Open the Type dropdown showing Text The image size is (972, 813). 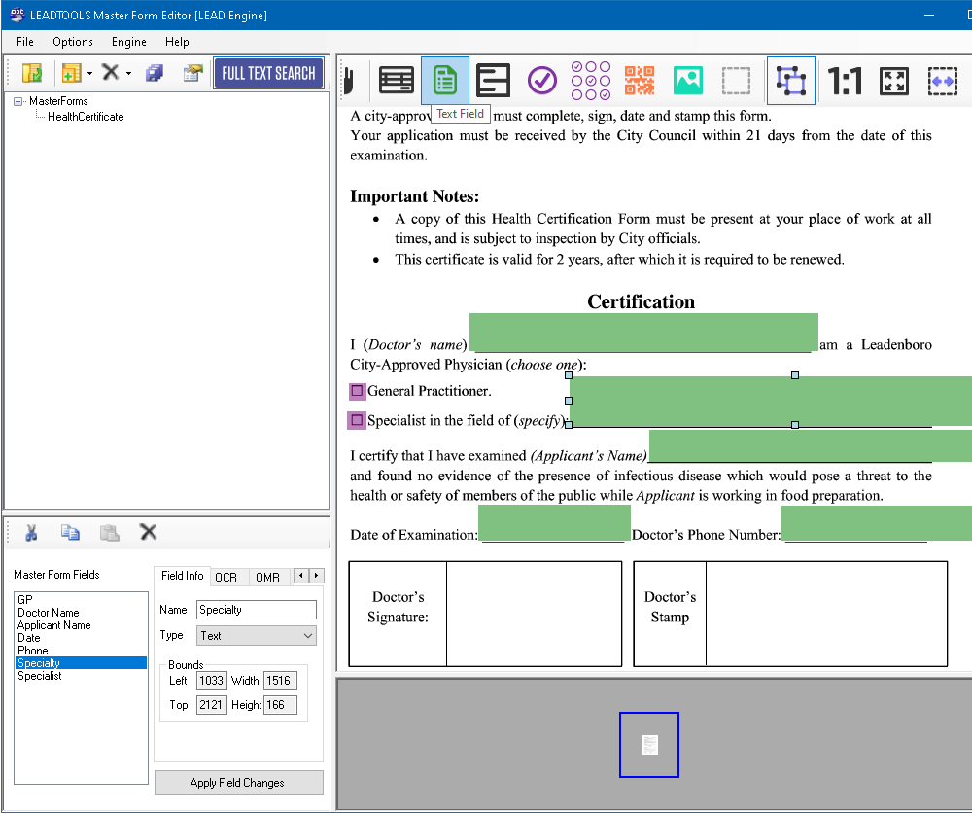click(x=257, y=636)
